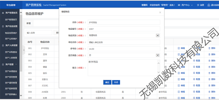Open 配置 gear for 键盘 row
The width and height of the screenshot is (219, 100).
click(194, 67)
